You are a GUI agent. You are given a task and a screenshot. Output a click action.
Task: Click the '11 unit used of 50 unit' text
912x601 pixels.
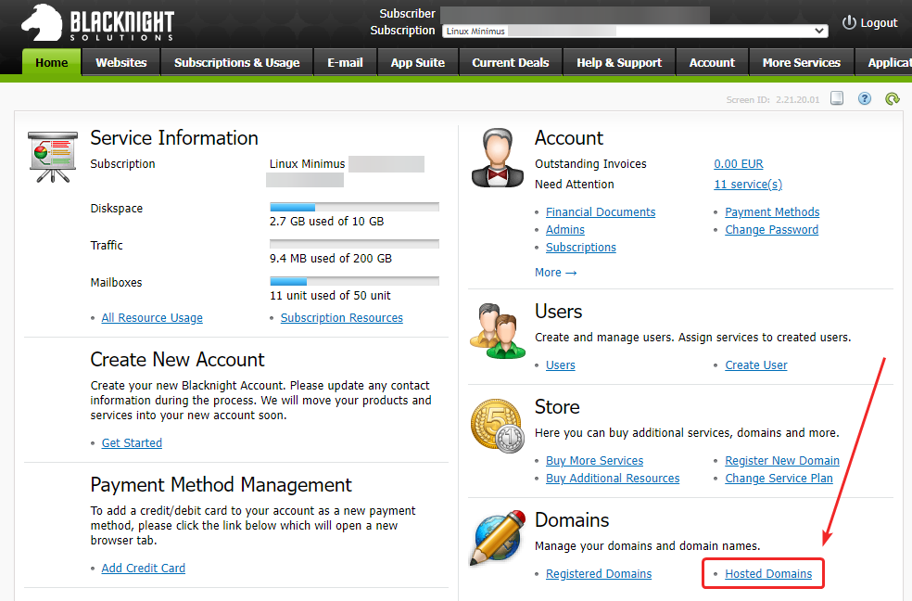pos(330,296)
